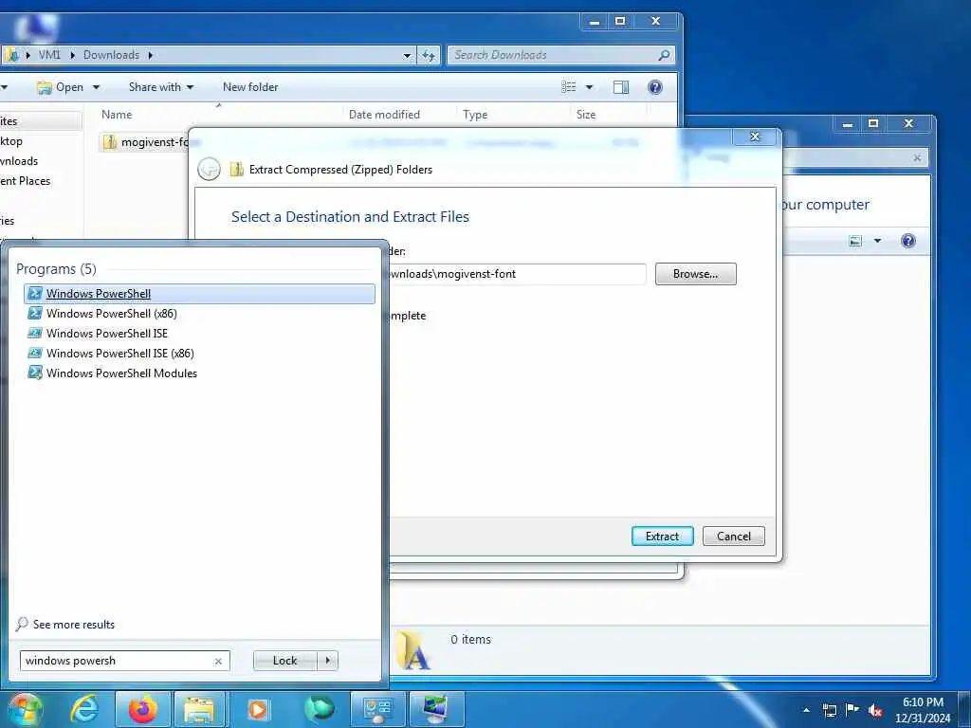This screenshot has height=728, width=971.
Task: Click the Size column header
Action: tap(586, 115)
